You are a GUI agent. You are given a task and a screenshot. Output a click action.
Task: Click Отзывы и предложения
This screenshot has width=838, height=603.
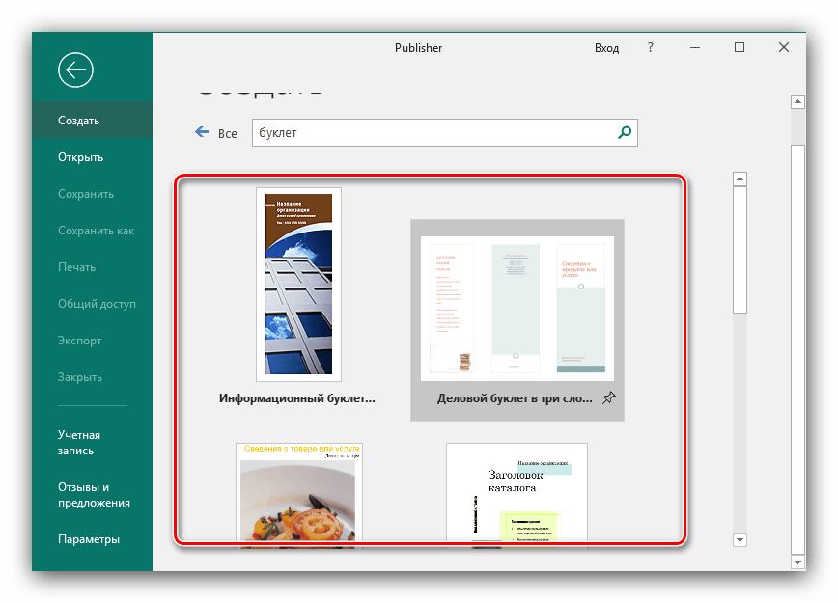tap(93, 495)
